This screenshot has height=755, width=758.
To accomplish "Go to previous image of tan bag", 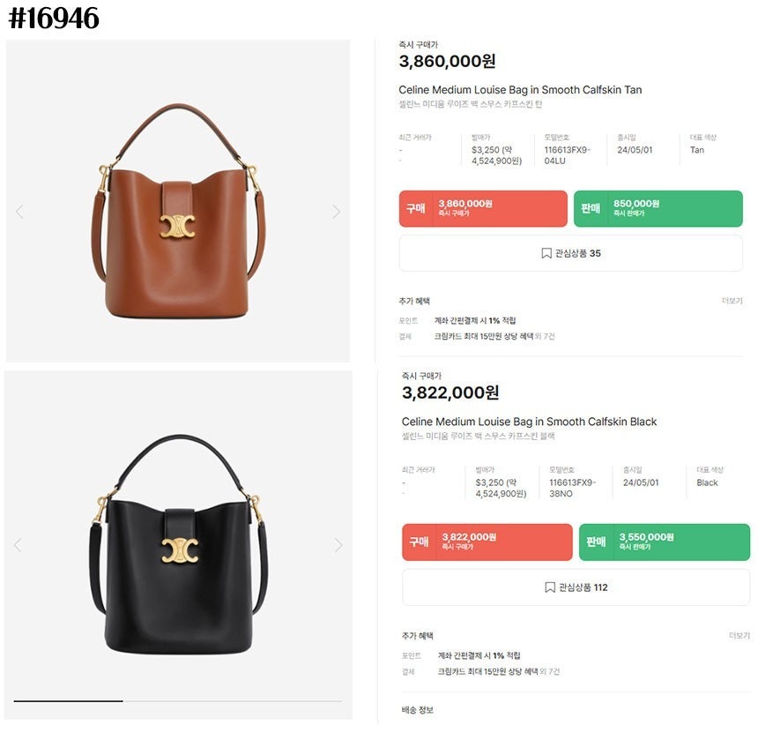I will pyautogui.click(x=19, y=212).
